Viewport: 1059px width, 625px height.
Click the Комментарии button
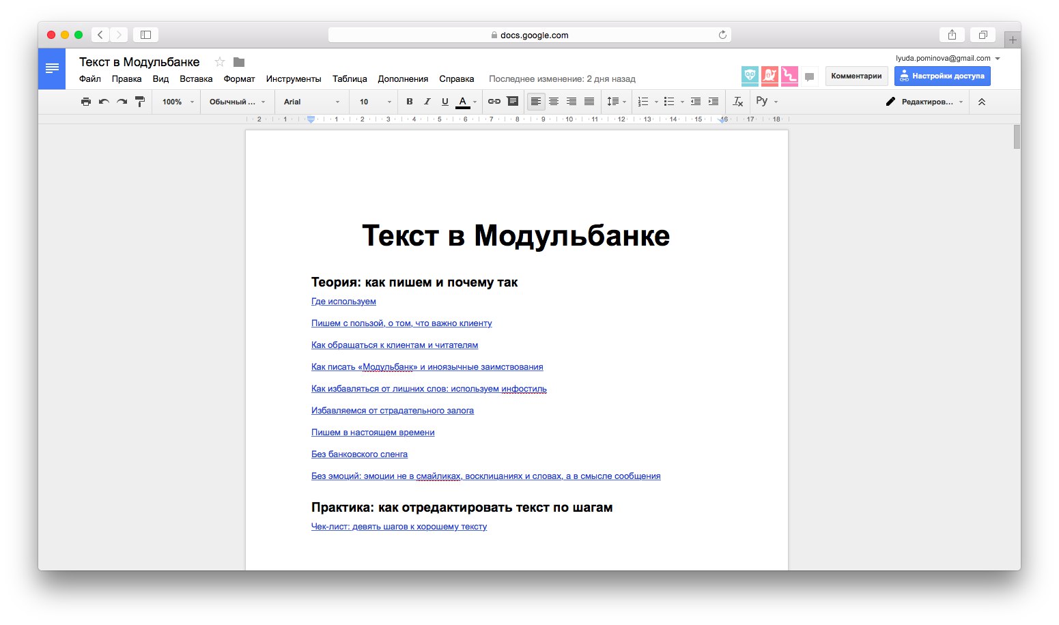(x=856, y=76)
